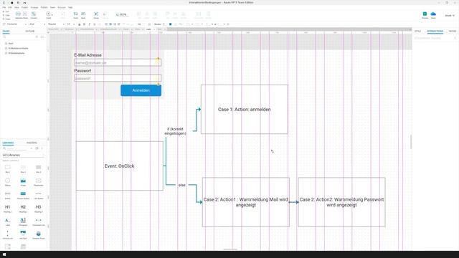The width and height of the screenshot is (459, 258).
Task: Select the Dynamic Panel widget
Action: click(x=38, y=234)
